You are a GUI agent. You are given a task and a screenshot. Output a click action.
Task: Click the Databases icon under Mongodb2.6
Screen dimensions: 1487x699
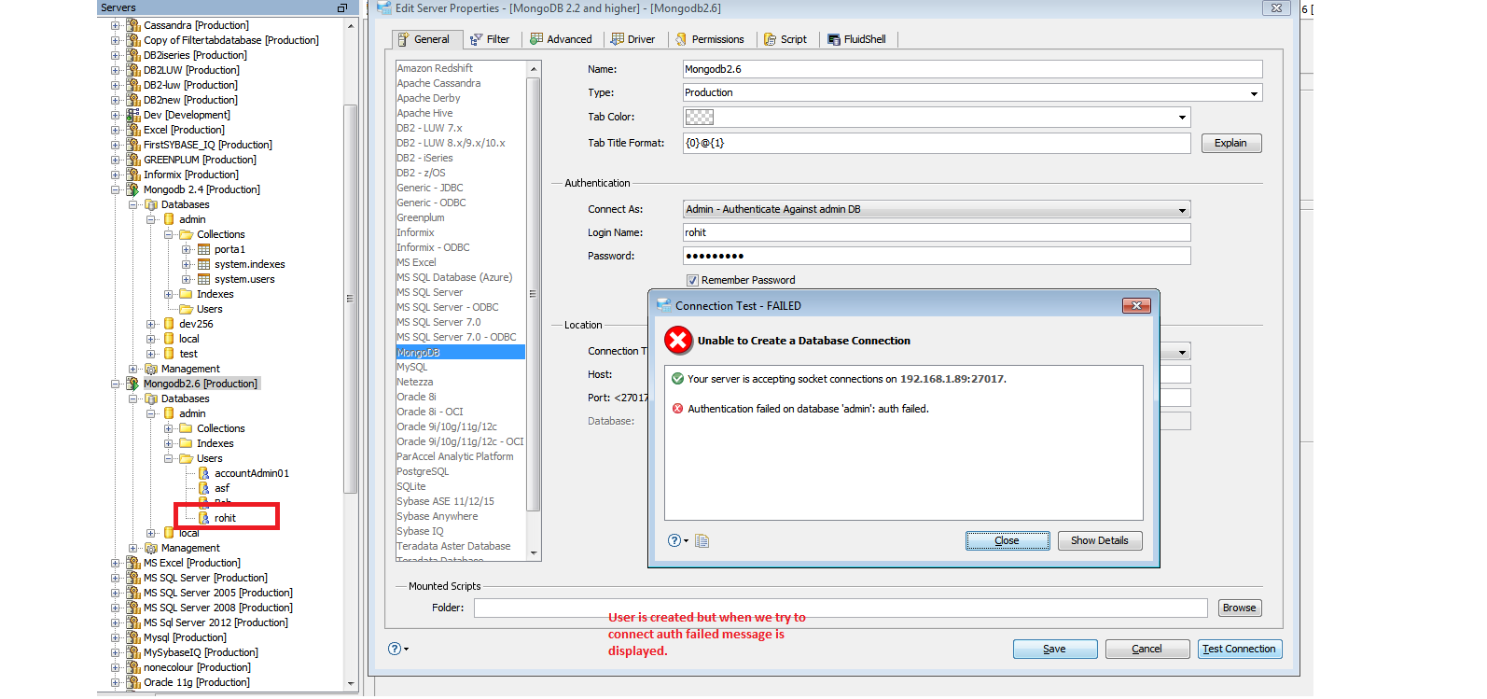(x=151, y=398)
